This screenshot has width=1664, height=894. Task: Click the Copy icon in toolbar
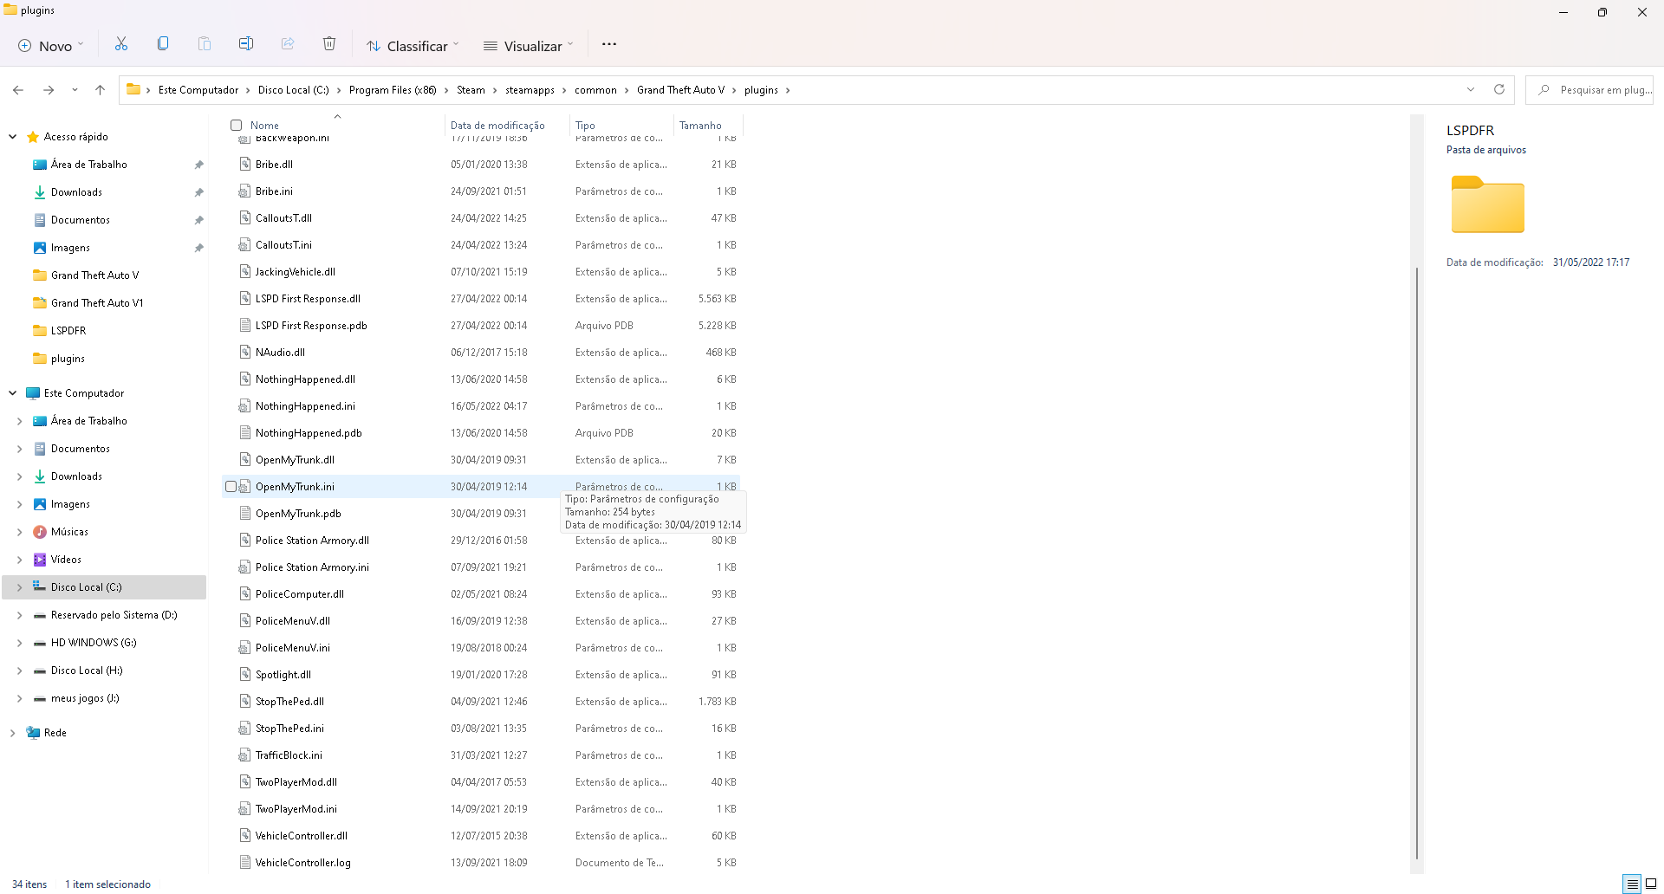[x=163, y=44]
